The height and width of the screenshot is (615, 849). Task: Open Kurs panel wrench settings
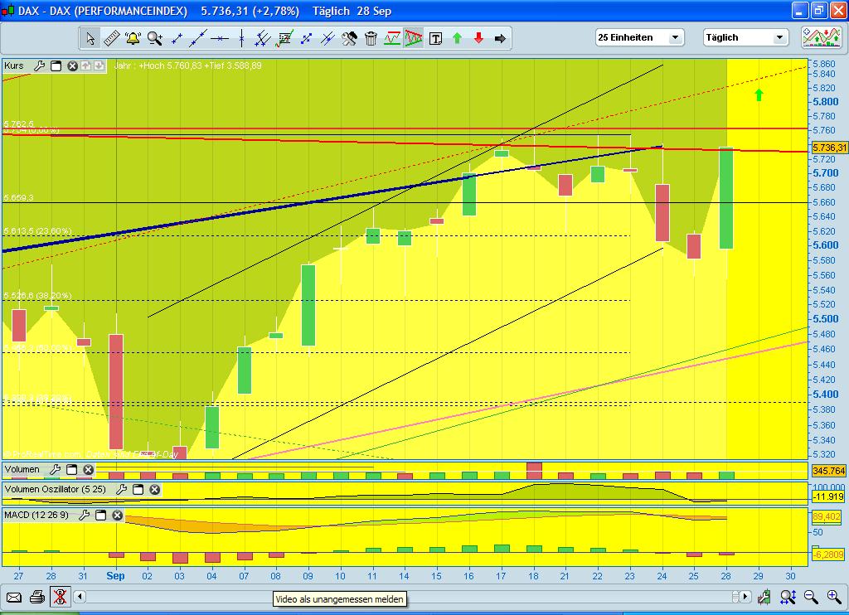39,66
